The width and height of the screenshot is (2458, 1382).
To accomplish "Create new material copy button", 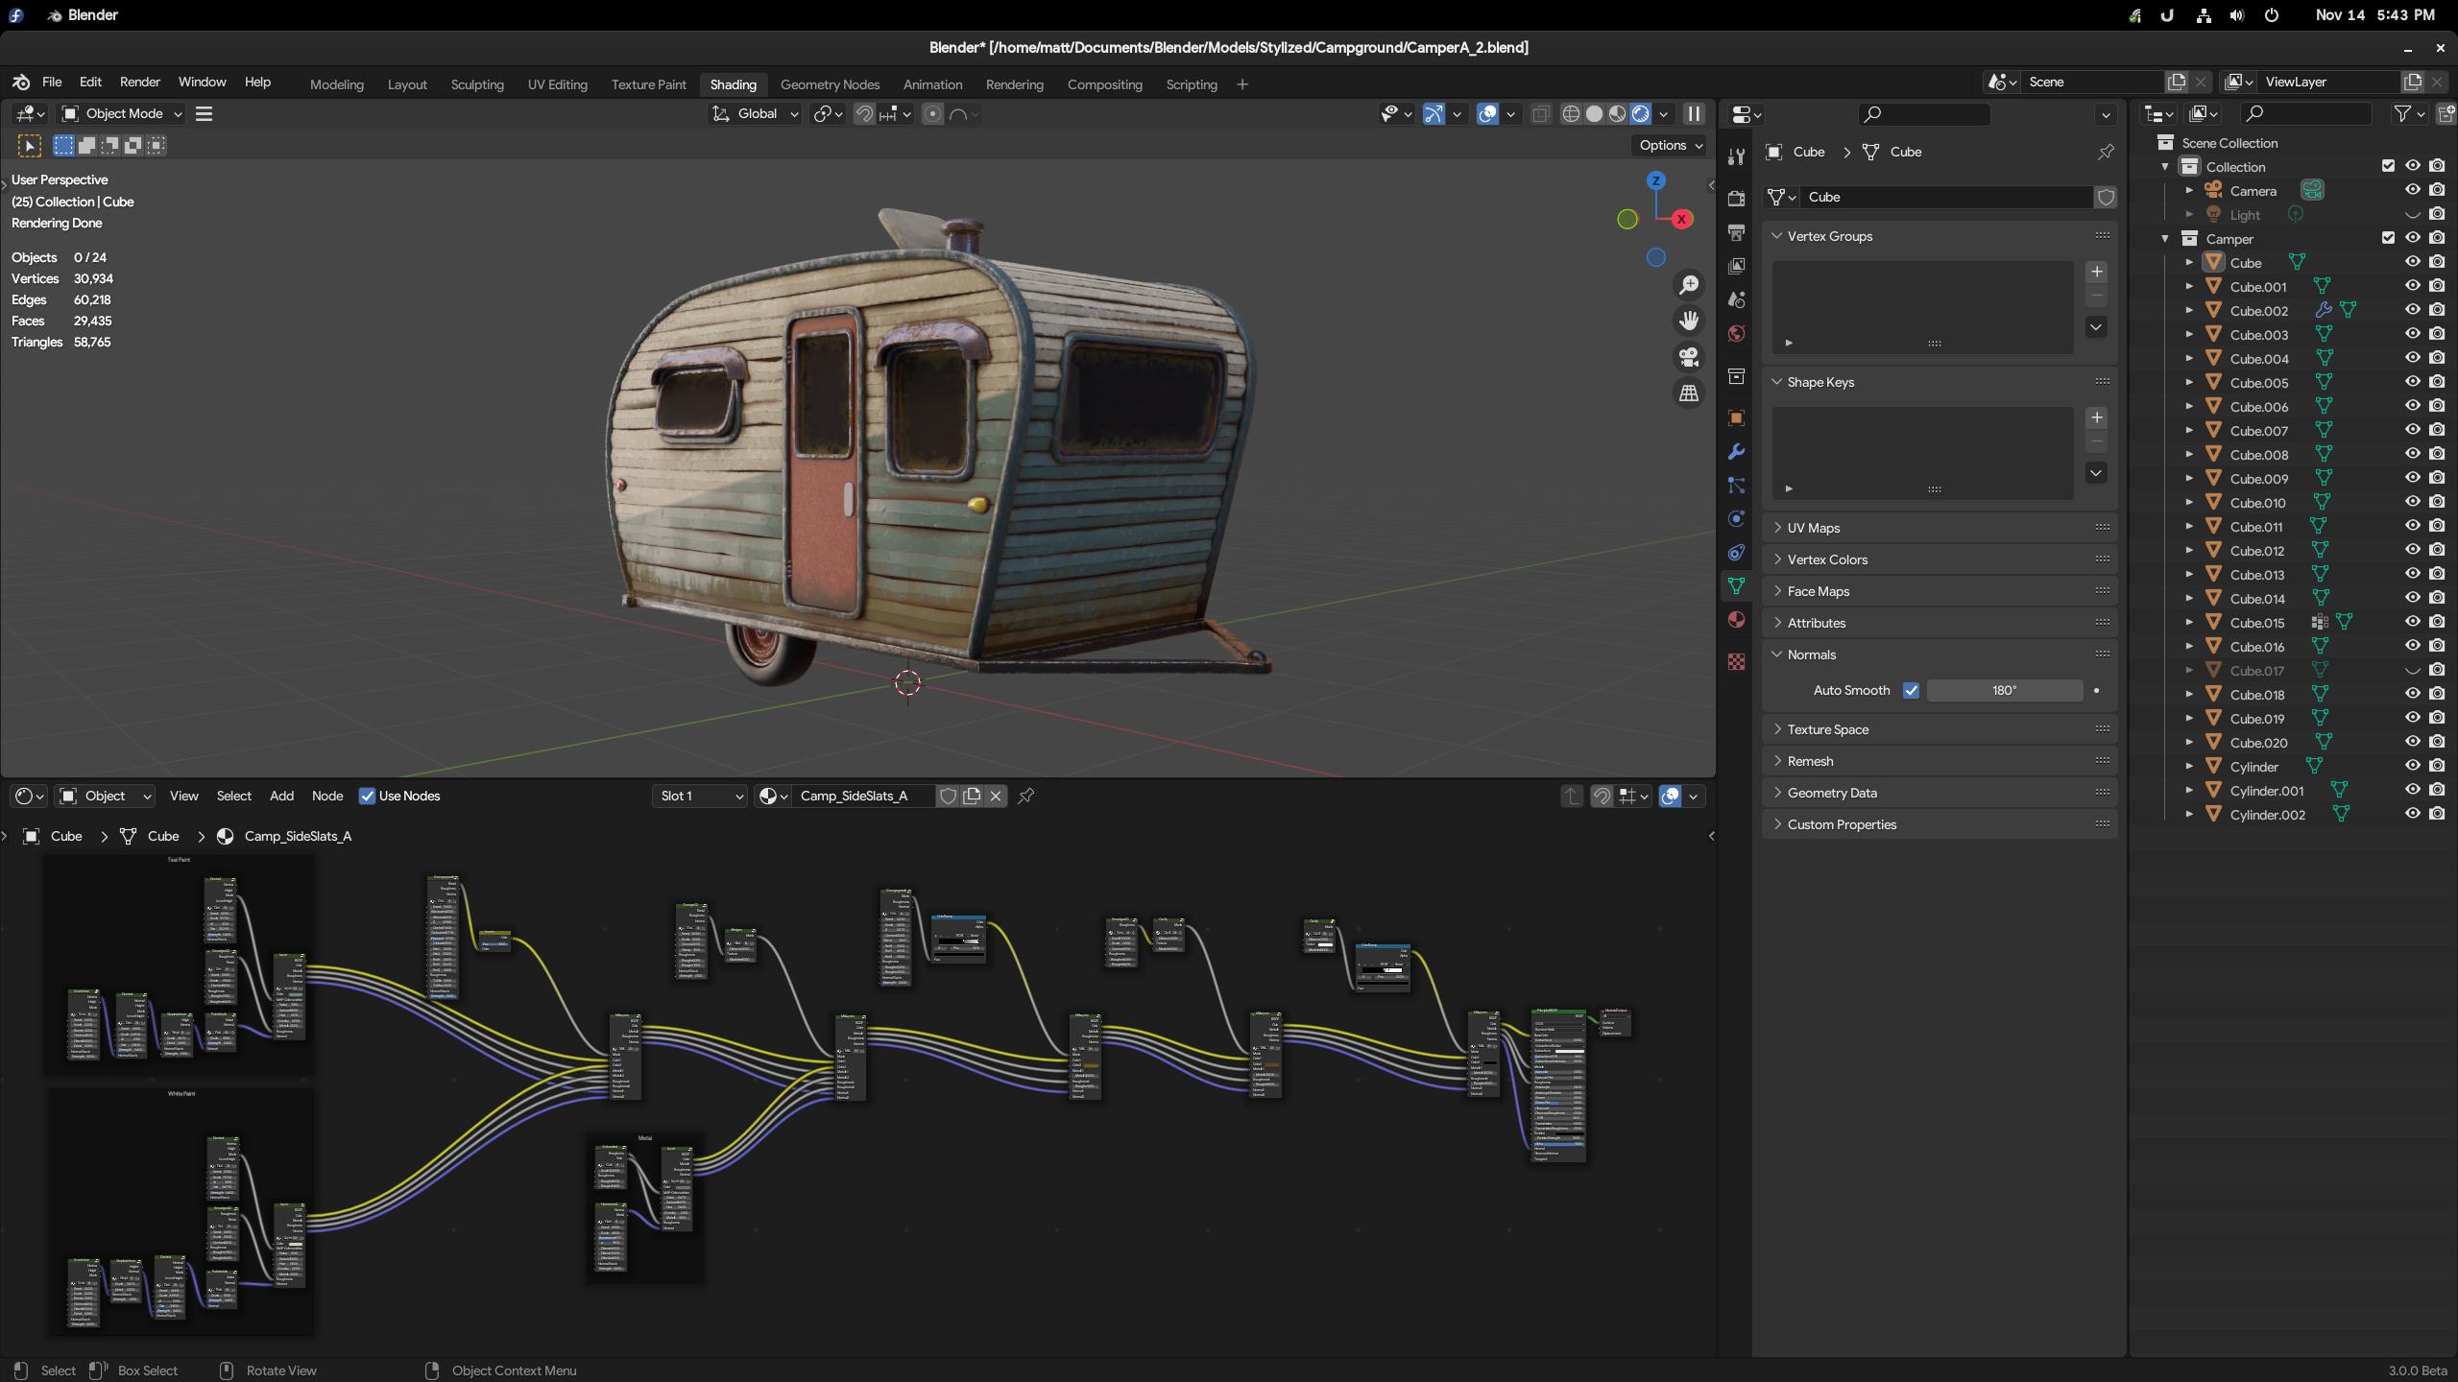I will pyautogui.click(x=972, y=796).
